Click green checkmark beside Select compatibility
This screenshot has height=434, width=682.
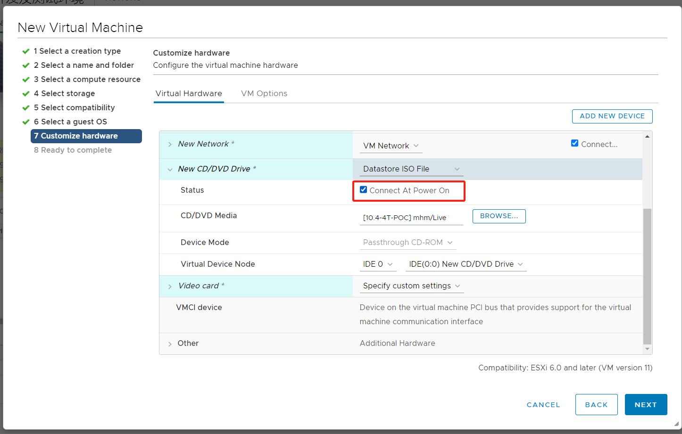click(26, 108)
